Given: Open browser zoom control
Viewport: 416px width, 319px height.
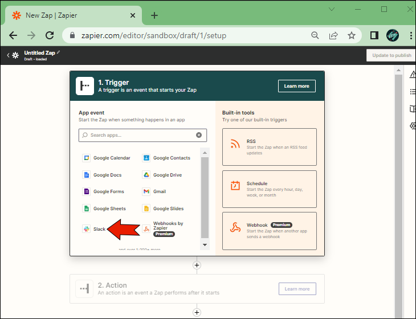Looking at the screenshot, I should (315, 35).
